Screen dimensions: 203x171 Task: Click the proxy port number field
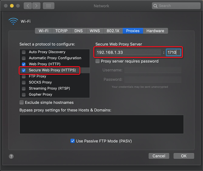click(173, 53)
